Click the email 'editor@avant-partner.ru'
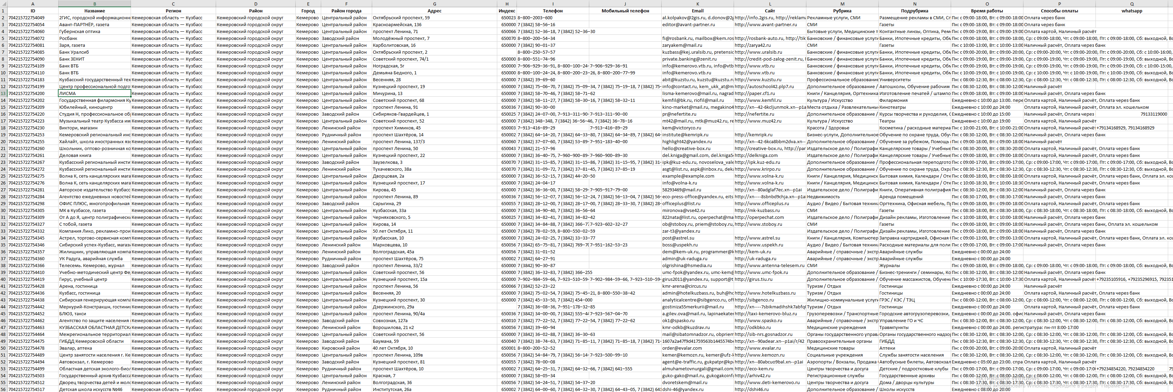1173x392 pixels. (697, 24)
